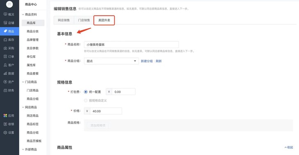Image resolution: width=299 pixels, height=155 pixels.
Task: Open the 库存 inventory icon in sidebar
Action: 5,40
